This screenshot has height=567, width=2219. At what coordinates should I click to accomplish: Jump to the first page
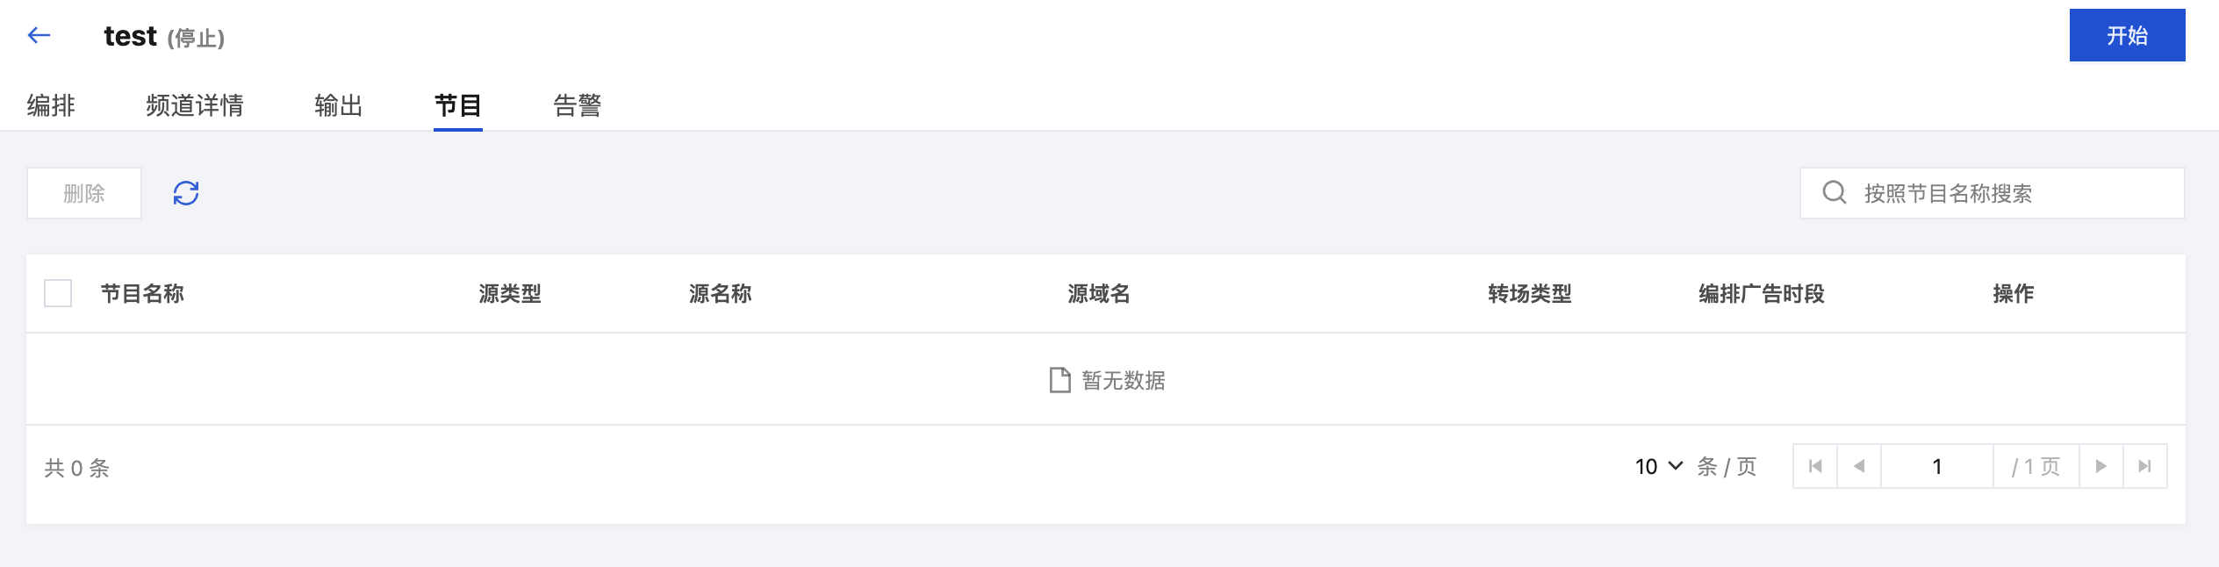click(1815, 466)
